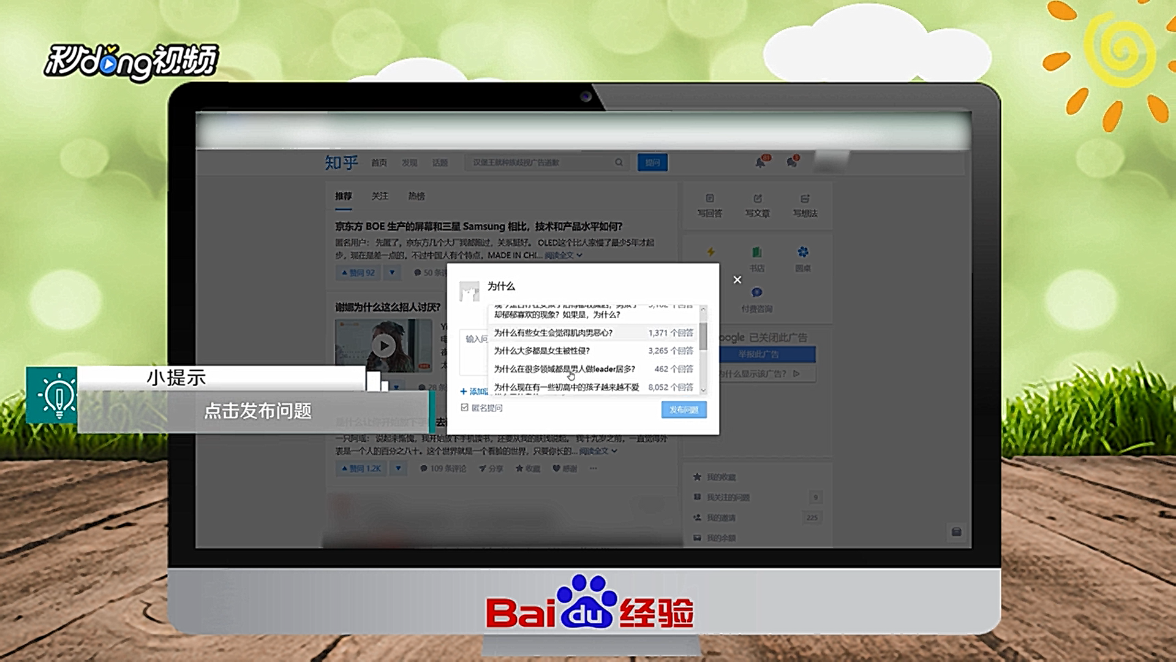This screenshot has width=1176, height=662.
Task: Pick suggestion about leader居多
Action: pyautogui.click(x=564, y=369)
